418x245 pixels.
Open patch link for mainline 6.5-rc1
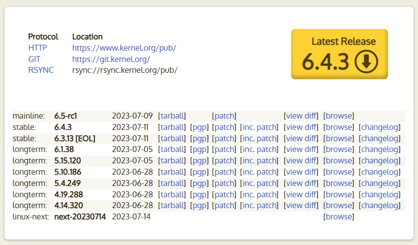(224, 116)
